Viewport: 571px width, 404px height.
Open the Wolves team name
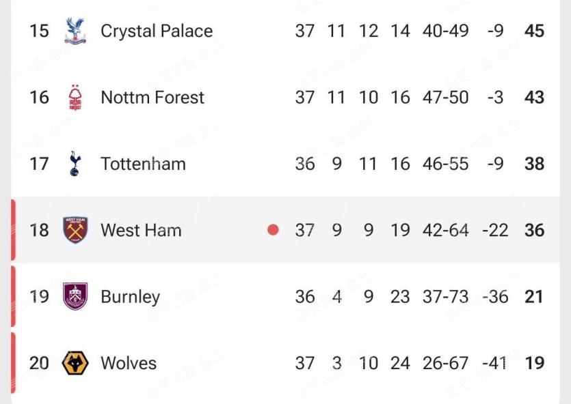point(129,363)
